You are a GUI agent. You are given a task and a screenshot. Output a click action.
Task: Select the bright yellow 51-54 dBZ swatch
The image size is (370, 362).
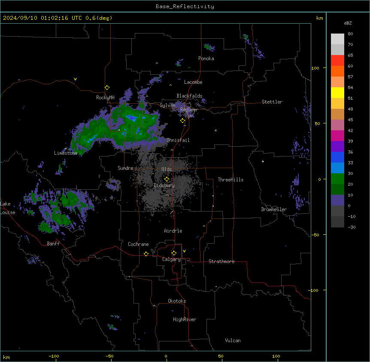[337, 92]
